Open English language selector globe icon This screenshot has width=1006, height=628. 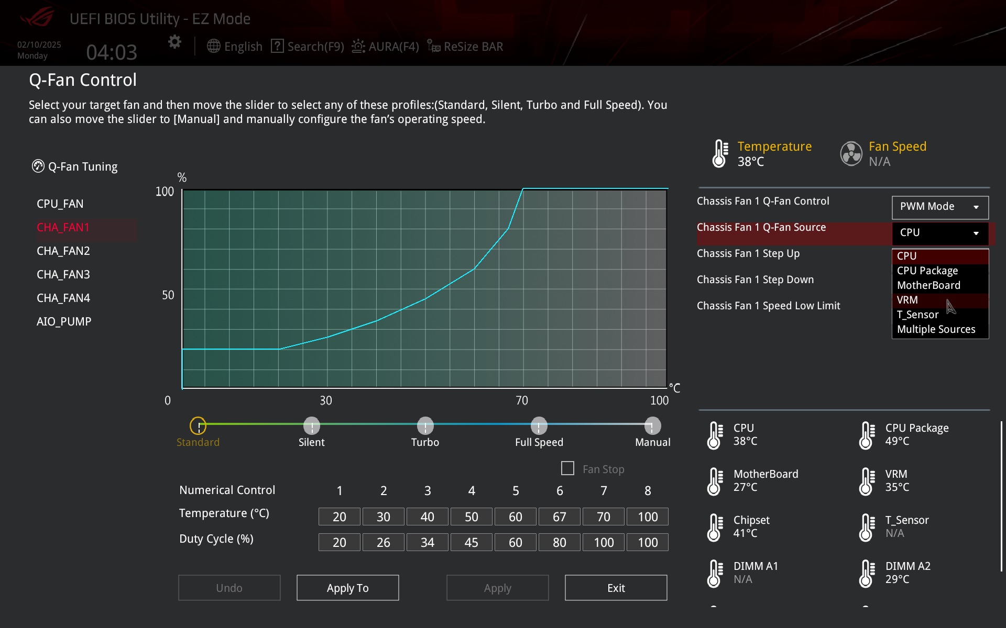(x=213, y=46)
